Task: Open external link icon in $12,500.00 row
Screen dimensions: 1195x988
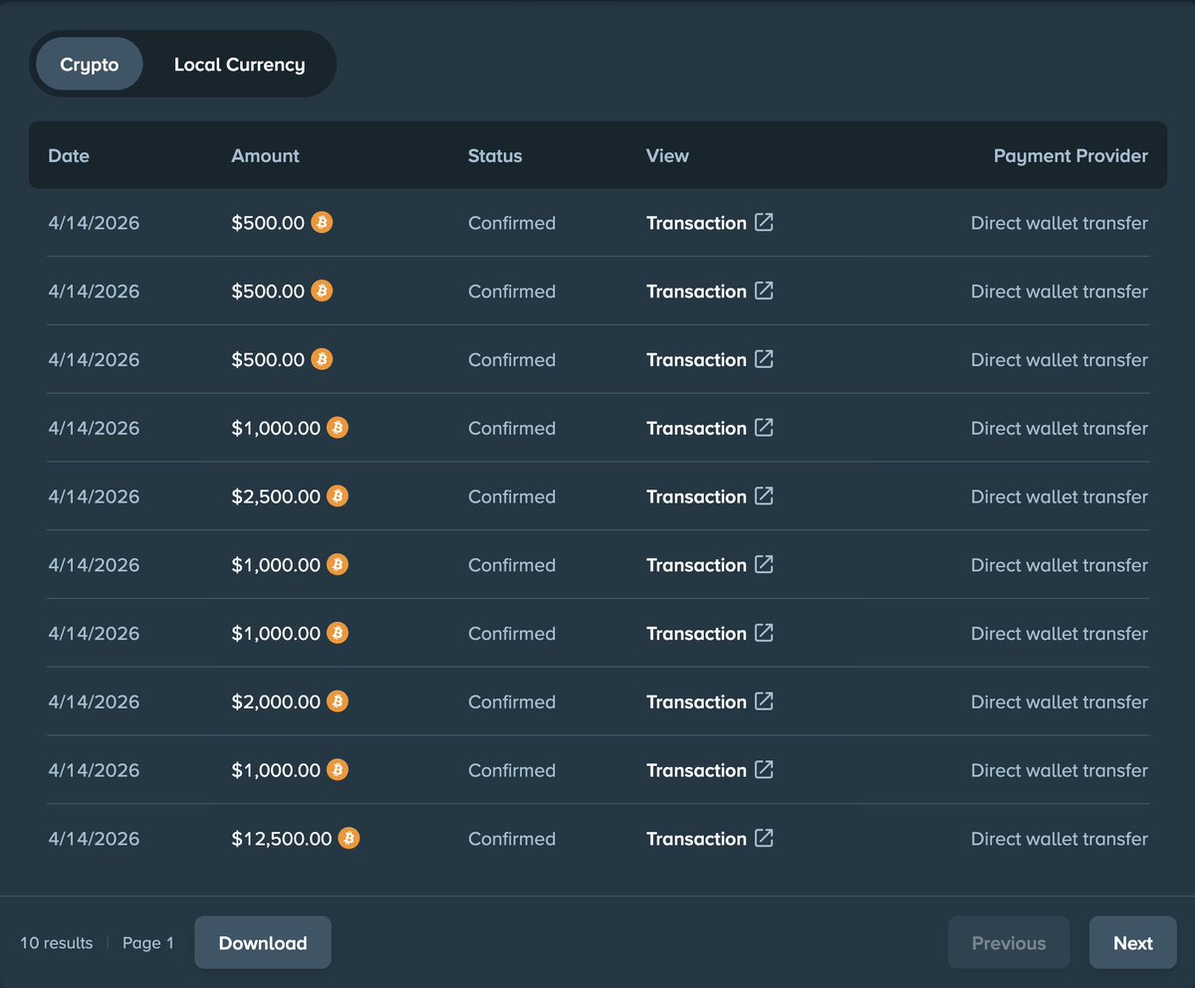Action: click(764, 838)
